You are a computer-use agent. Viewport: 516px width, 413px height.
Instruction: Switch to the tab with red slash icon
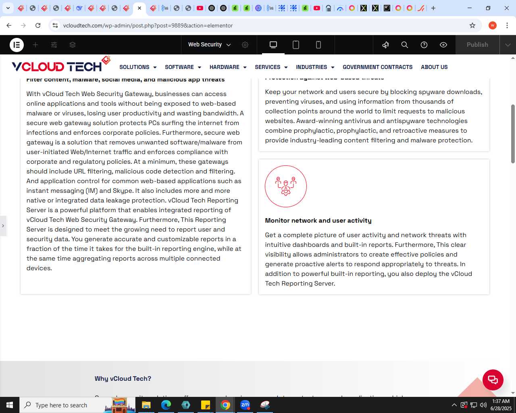(x=421, y=8)
